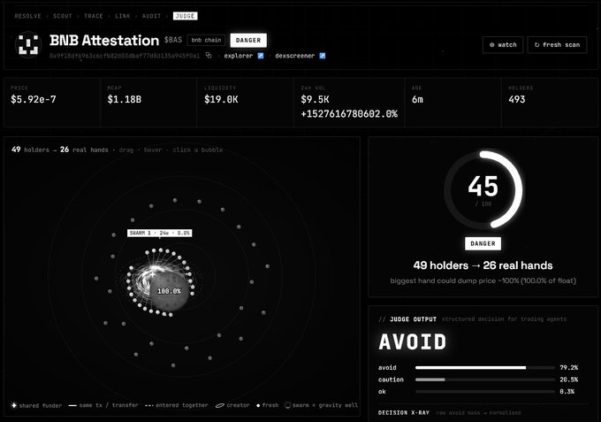Screen dimensions: 601x422
Task: Click the SWARM 1 tooltip label
Action: point(159,233)
